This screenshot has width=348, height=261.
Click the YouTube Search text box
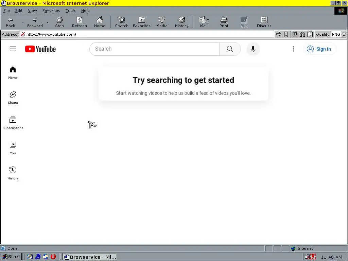point(155,49)
